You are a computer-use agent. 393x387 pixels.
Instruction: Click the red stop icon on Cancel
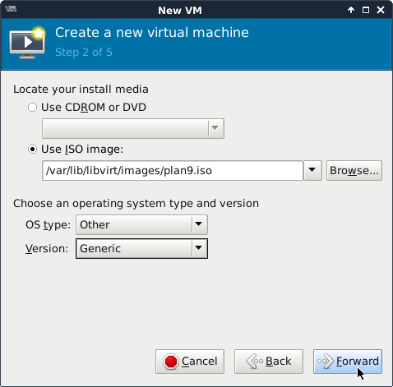[x=171, y=362]
